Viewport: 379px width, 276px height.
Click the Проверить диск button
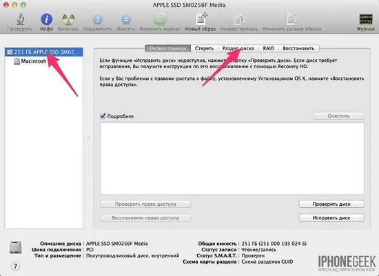(331, 204)
